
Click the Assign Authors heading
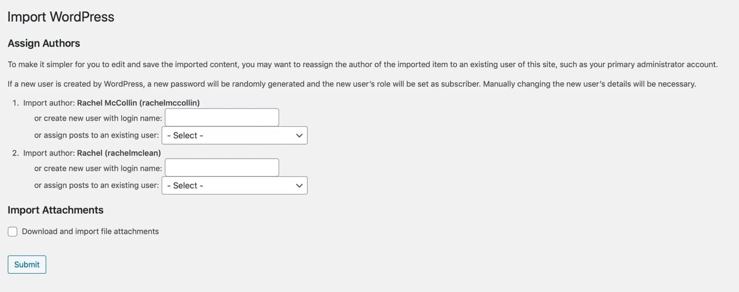coord(44,43)
